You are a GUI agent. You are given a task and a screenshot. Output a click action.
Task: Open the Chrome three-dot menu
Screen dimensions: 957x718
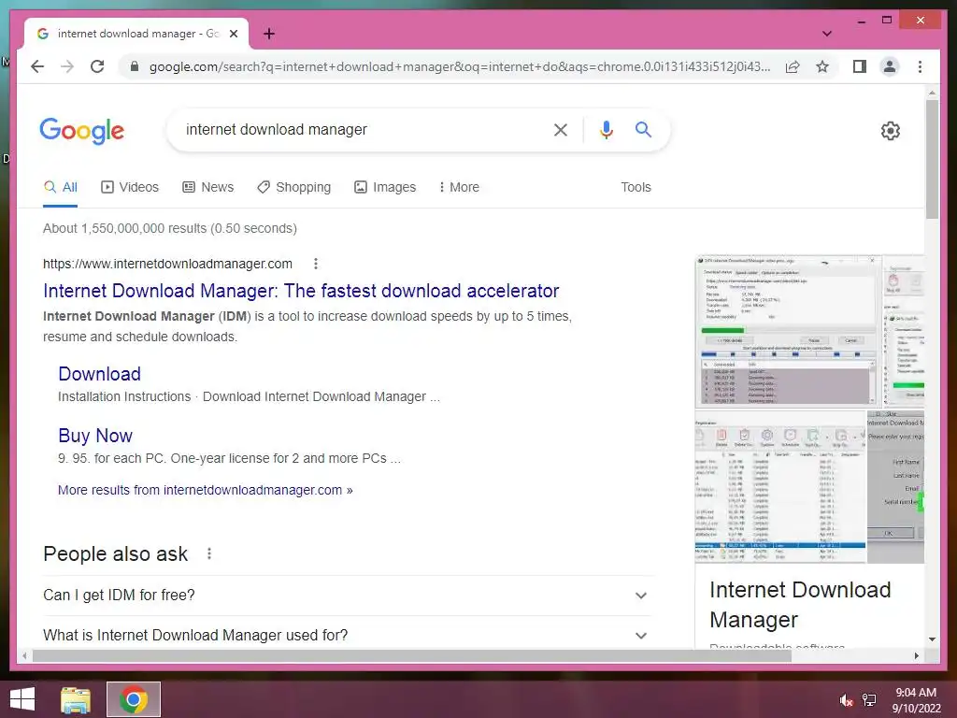click(x=920, y=66)
